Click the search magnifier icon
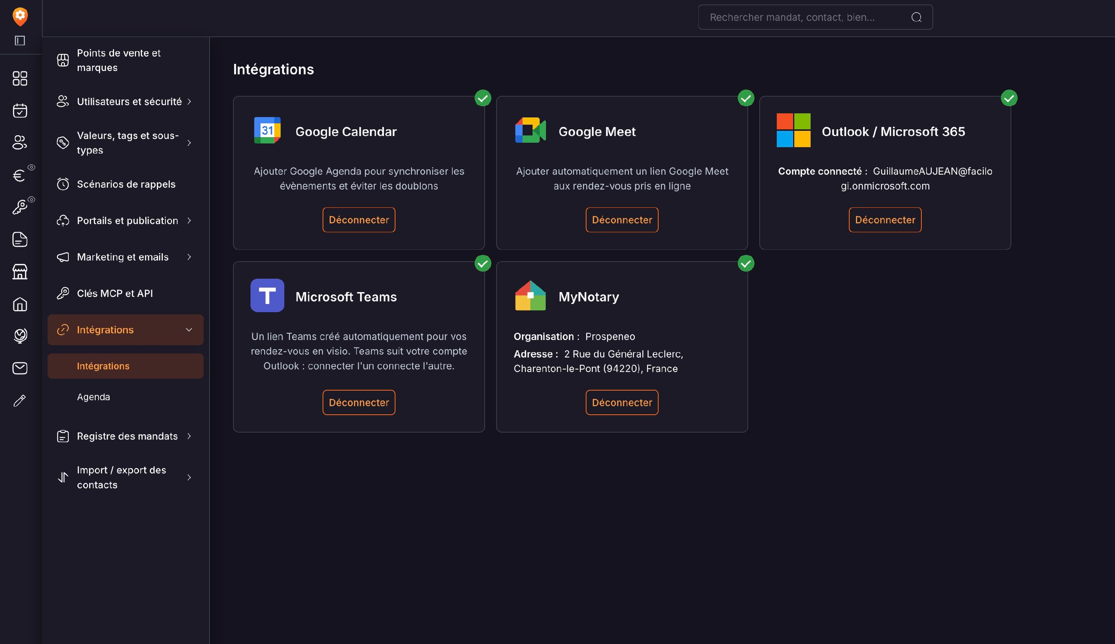 [x=917, y=17]
